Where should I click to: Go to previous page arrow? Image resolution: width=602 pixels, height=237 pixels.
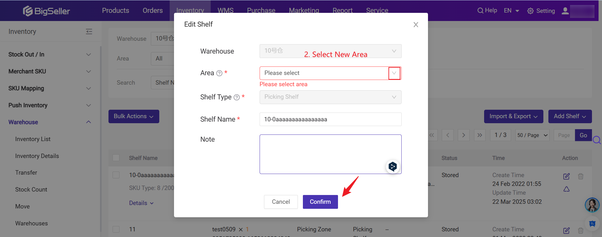(448, 135)
